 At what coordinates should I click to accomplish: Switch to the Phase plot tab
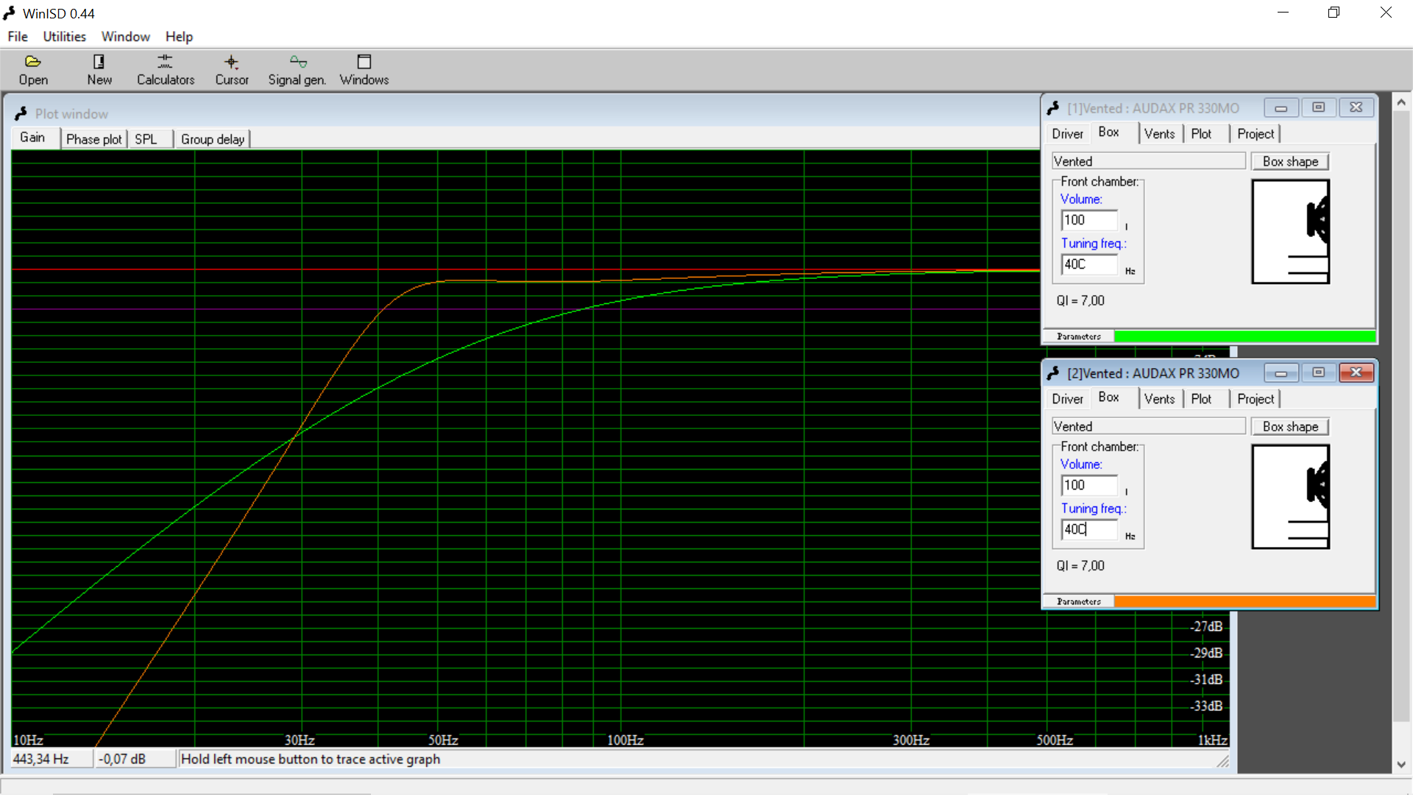[x=93, y=139]
